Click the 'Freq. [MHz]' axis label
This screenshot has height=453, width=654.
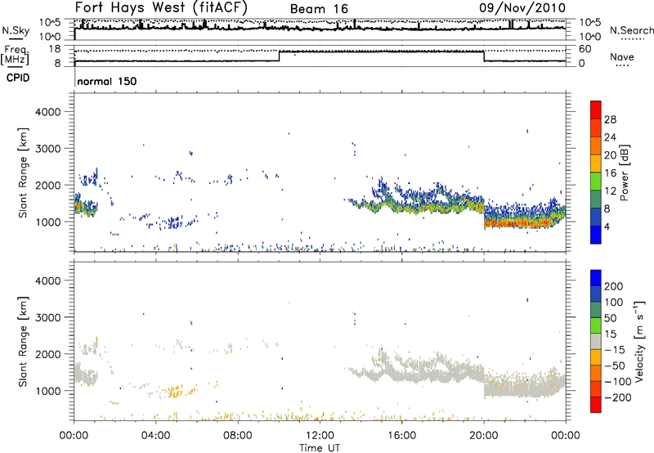(x=15, y=55)
